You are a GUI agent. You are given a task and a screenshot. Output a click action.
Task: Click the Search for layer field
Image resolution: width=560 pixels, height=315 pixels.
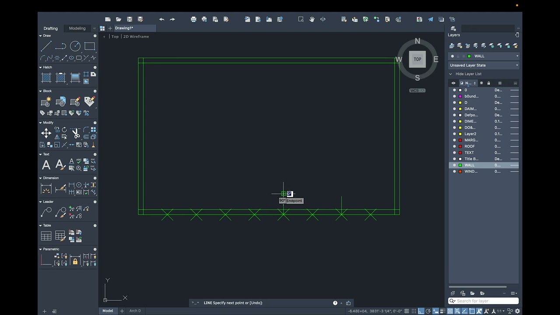point(483,301)
